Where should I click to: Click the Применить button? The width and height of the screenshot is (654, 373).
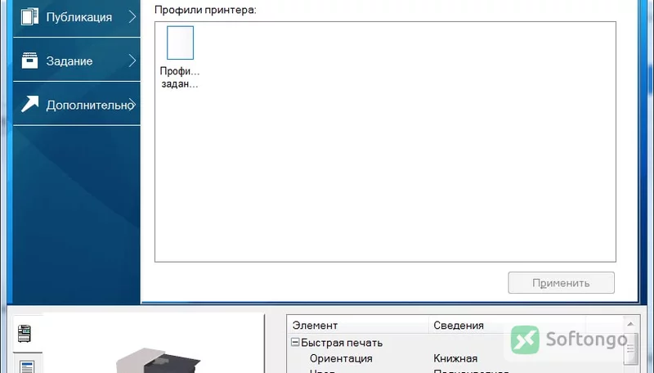pyautogui.click(x=561, y=283)
